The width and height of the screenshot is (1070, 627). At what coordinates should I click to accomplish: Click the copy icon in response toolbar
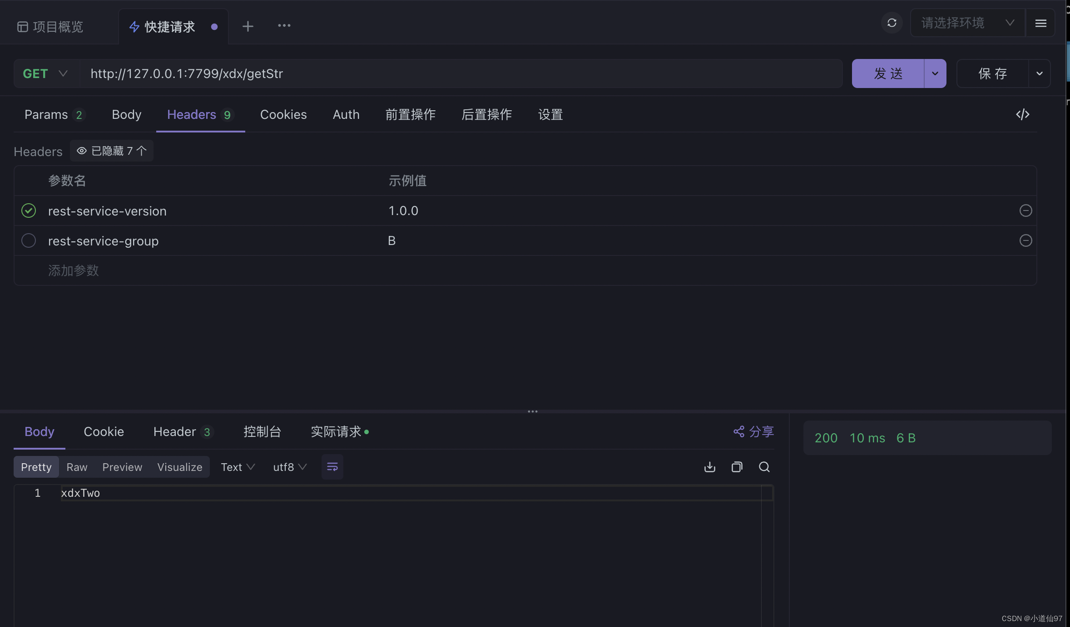point(737,466)
